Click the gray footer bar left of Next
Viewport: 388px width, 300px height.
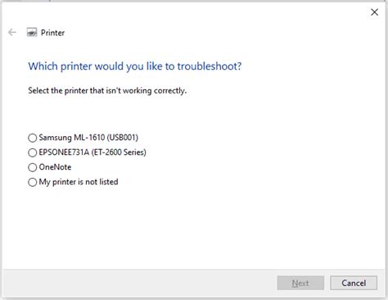139,283
